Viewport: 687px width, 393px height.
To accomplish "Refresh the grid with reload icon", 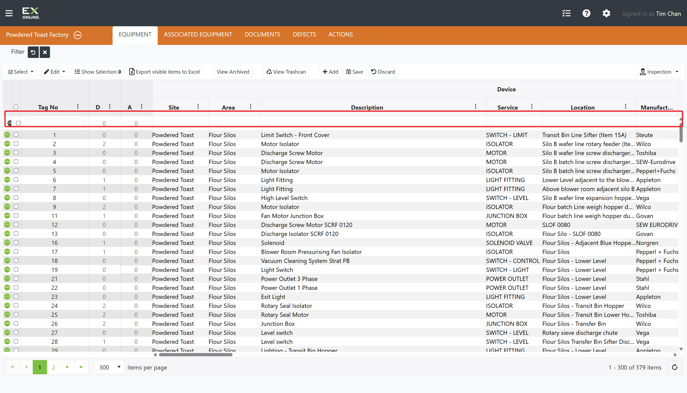I will [674, 367].
